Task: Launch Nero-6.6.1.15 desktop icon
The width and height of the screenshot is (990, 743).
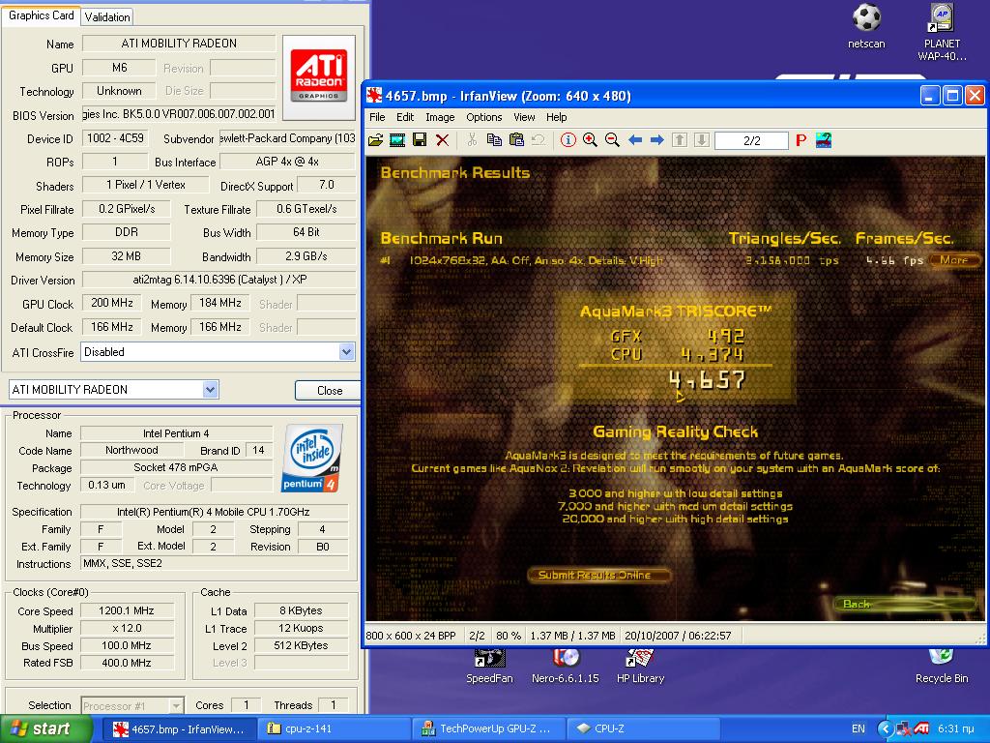Action: click(565, 666)
